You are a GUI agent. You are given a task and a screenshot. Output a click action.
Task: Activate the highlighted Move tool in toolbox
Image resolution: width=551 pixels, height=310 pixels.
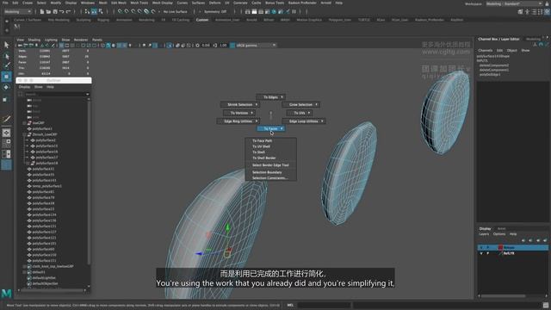[6, 77]
